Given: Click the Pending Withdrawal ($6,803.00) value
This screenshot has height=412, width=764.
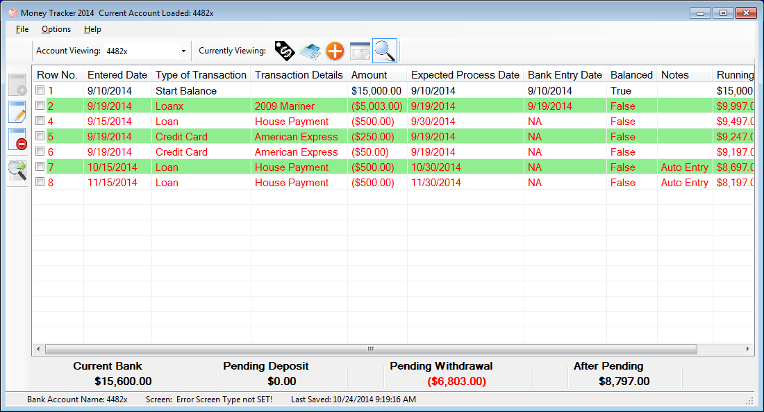Looking at the screenshot, I should click(457, 381).
